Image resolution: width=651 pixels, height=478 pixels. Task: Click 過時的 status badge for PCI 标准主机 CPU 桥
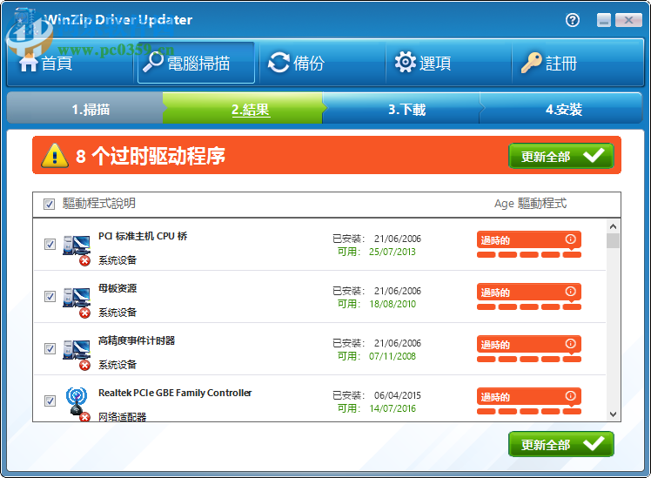click(x=529, y=240)
